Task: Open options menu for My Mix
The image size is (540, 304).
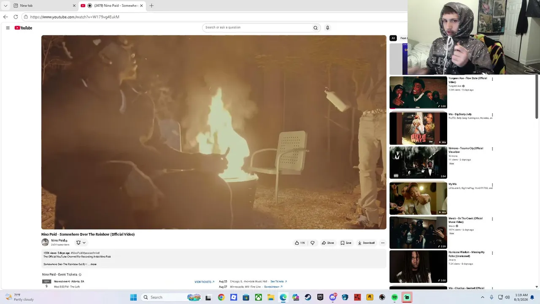Action: pyautogui.click(x=492, y=185)
